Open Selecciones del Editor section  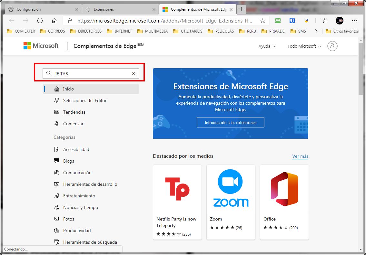(80, 100)
